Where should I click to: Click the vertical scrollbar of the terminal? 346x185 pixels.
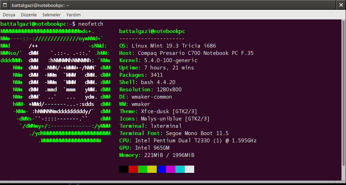coord(343,93)
